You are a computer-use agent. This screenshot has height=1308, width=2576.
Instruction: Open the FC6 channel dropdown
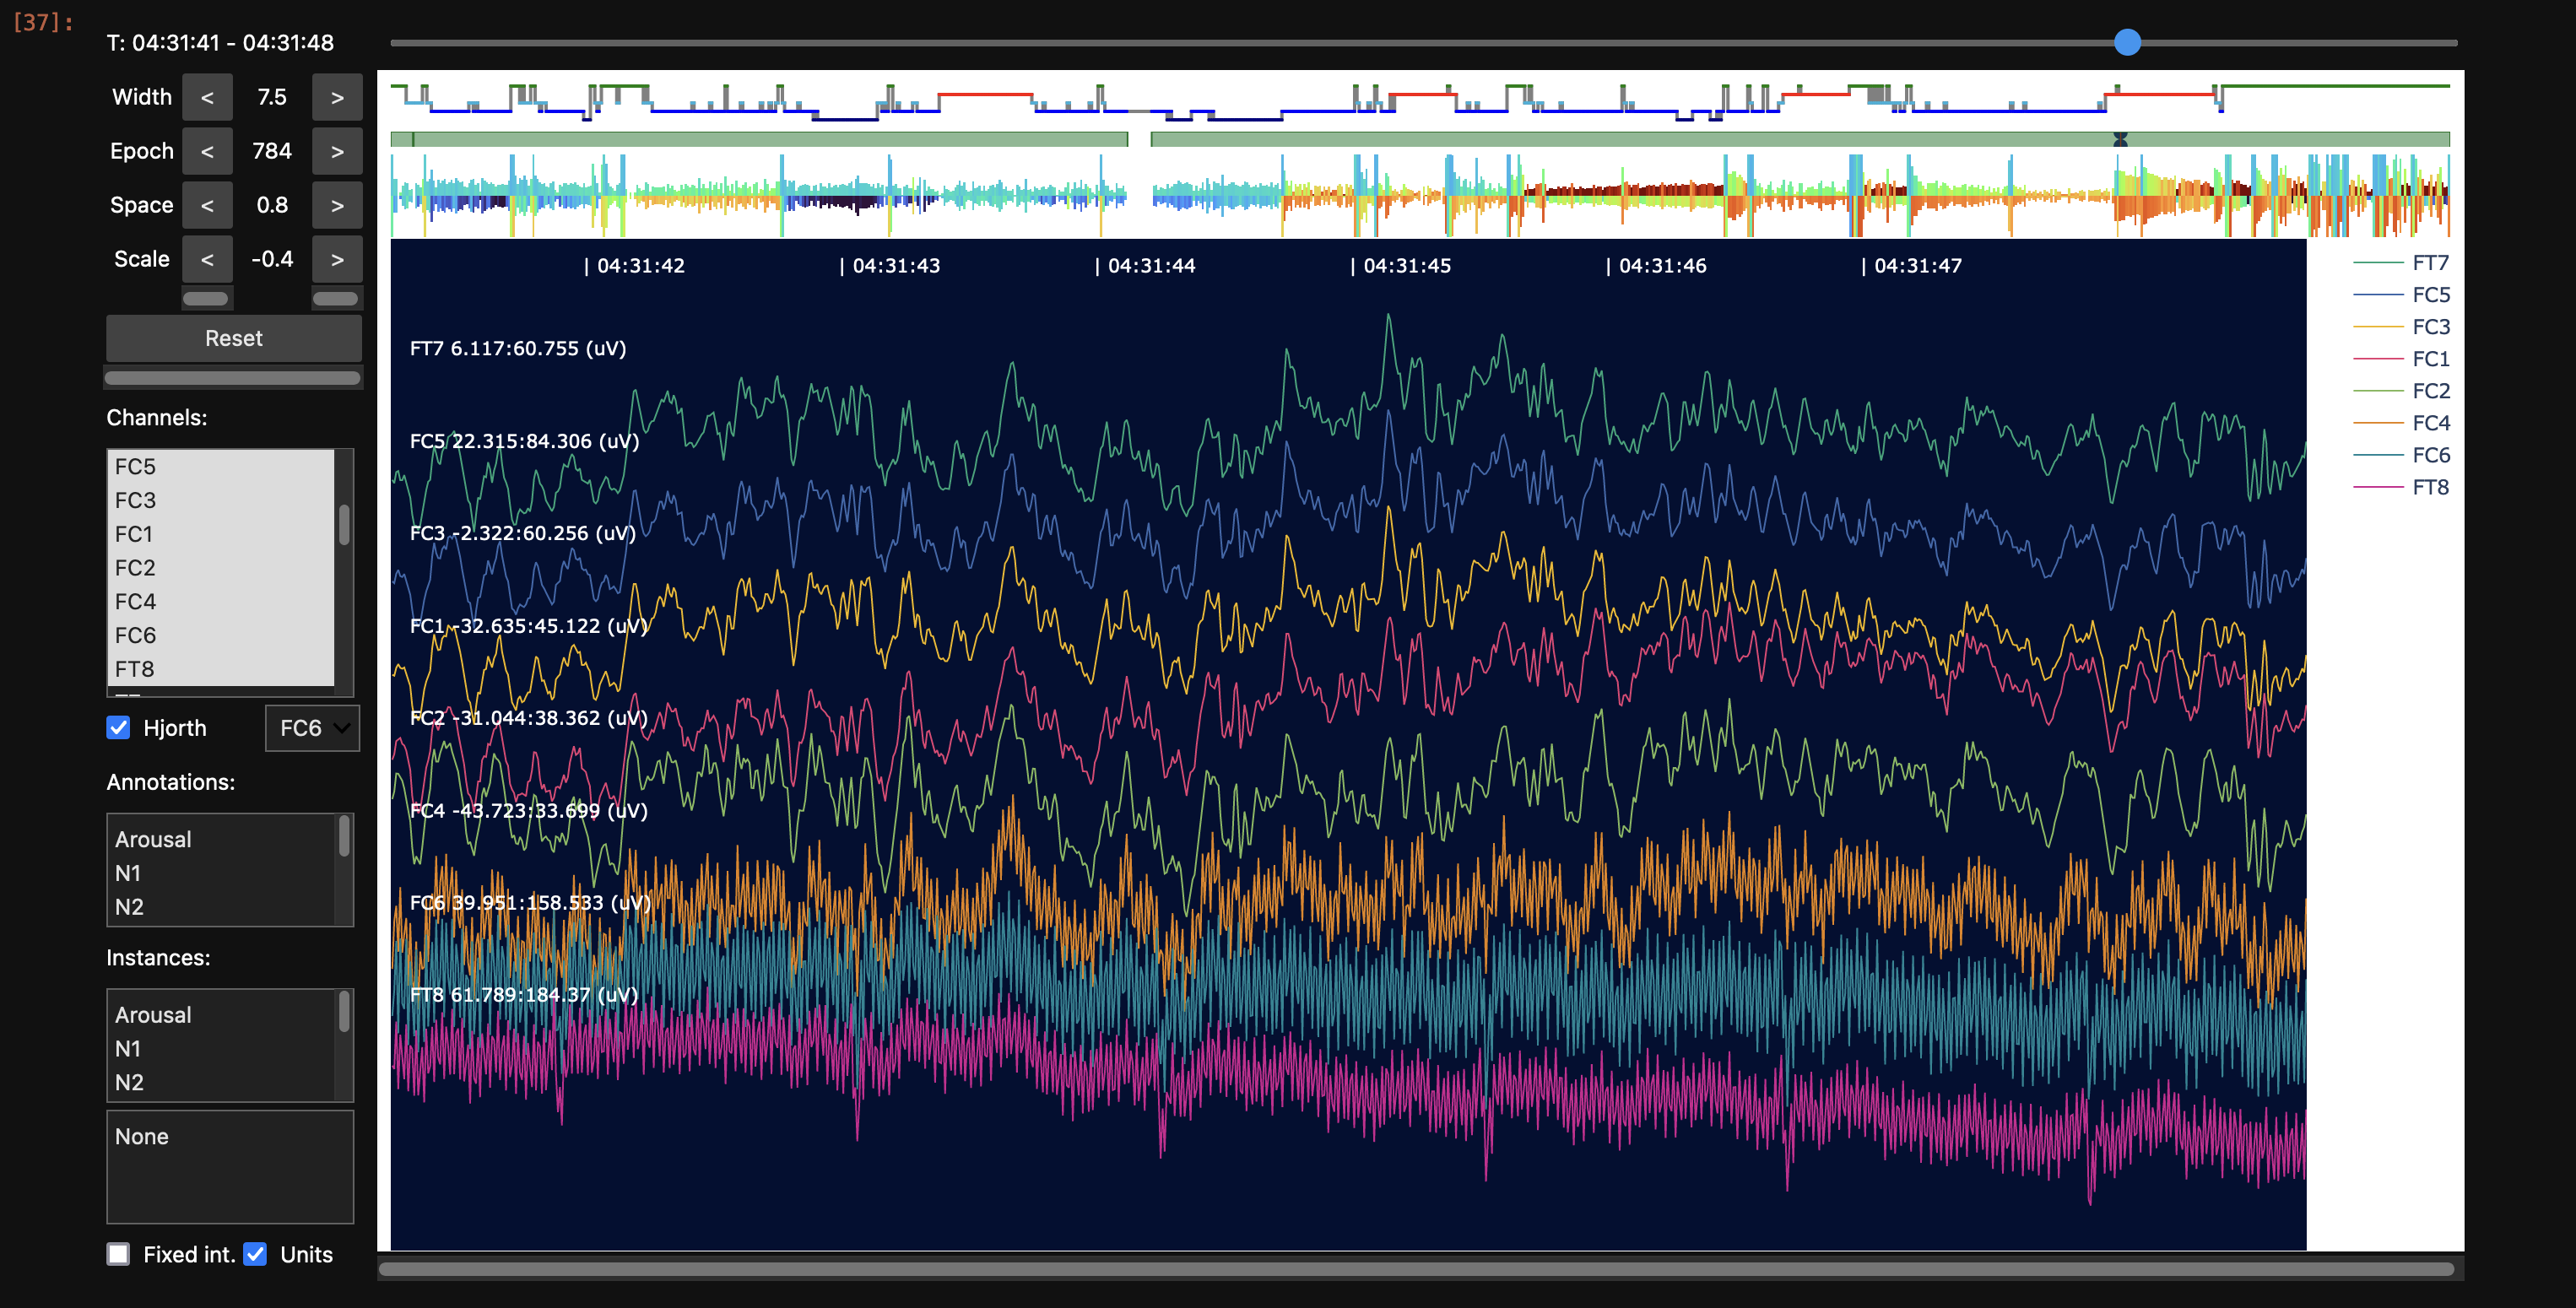(x=312, y=728)
